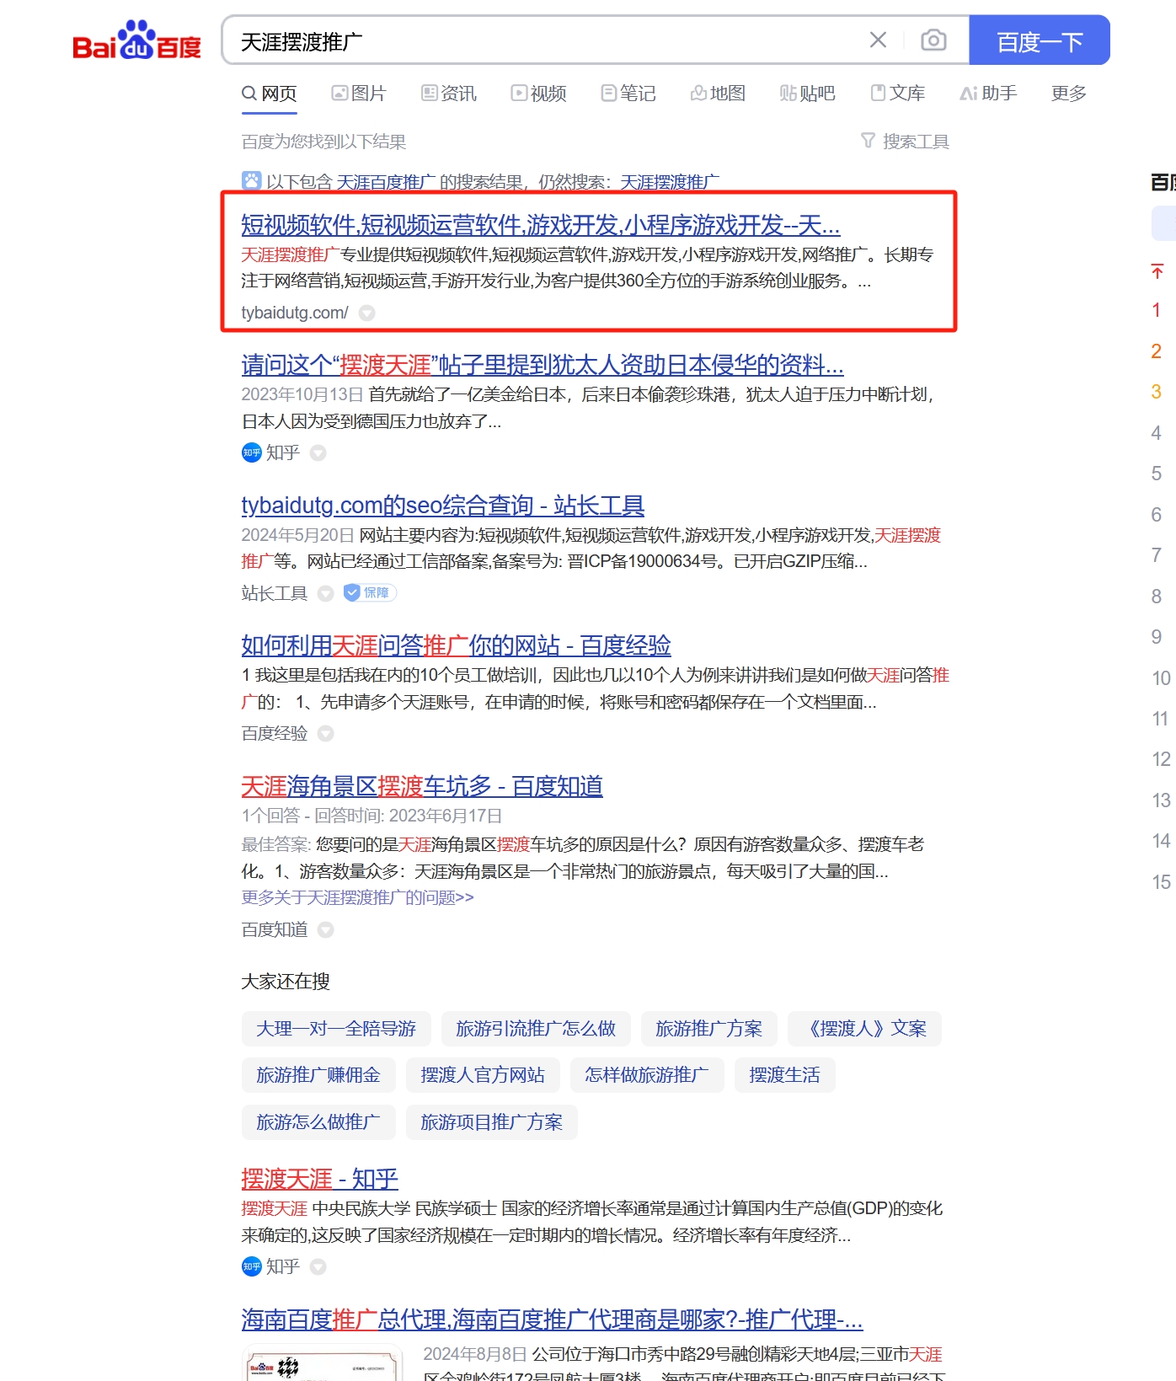
Task: Expand arrow beside 百度知道 source
Action: pyautogui.click(x=326, y=929)
